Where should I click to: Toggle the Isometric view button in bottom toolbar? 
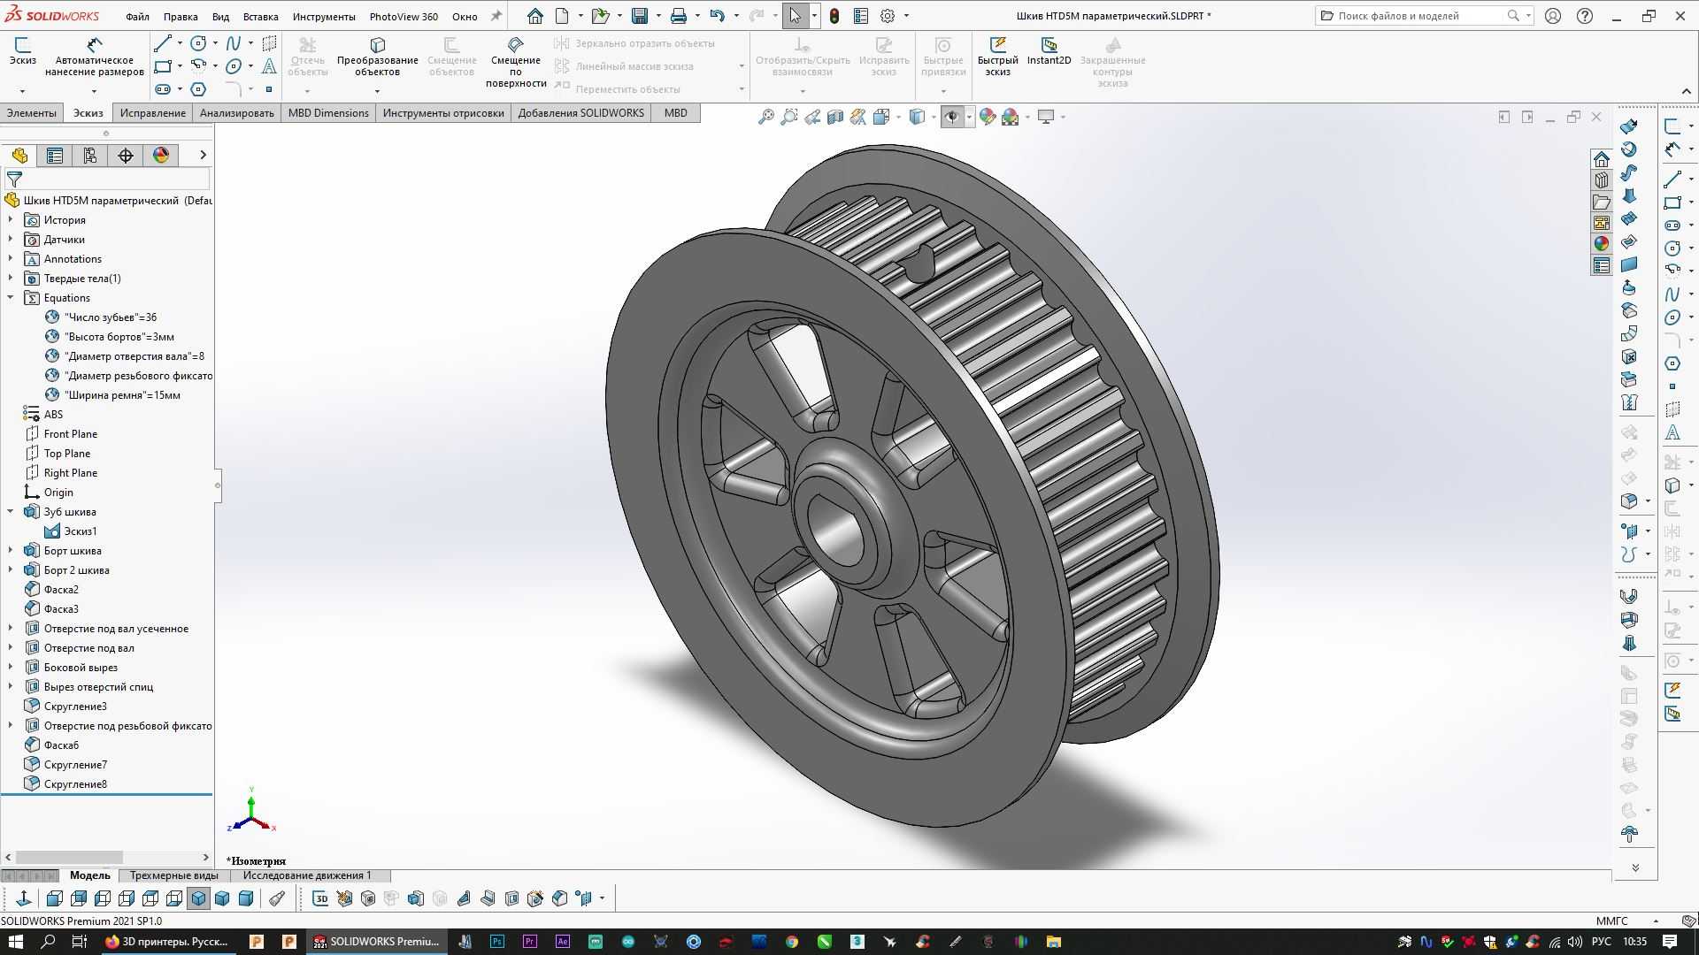tap(198, 898)
